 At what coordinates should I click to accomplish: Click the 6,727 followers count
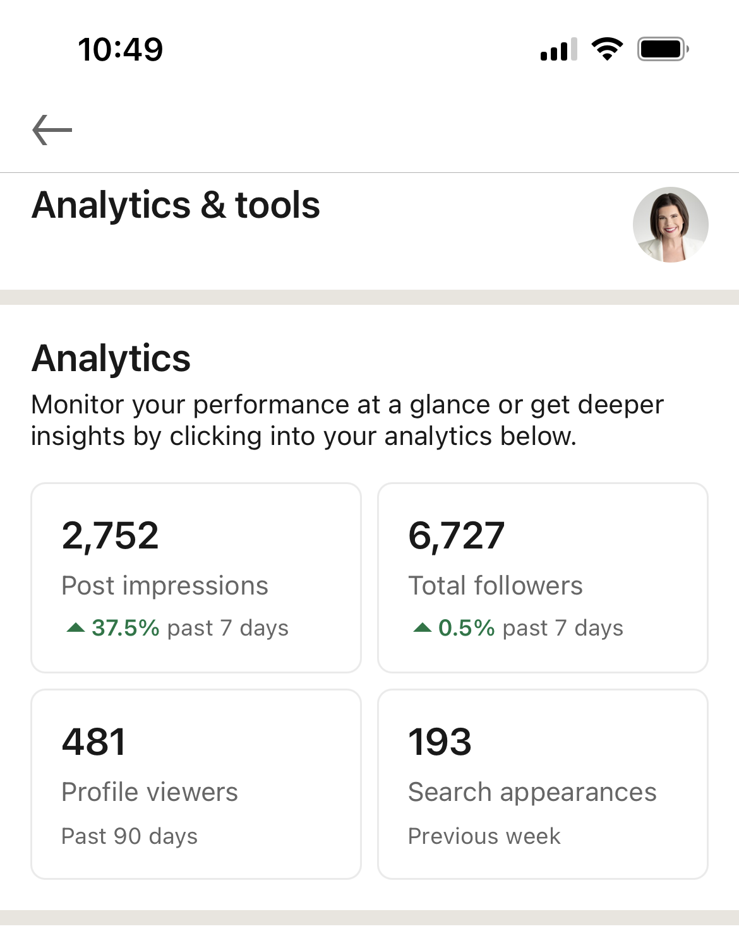pyautogui.click(x=457, y=536)
